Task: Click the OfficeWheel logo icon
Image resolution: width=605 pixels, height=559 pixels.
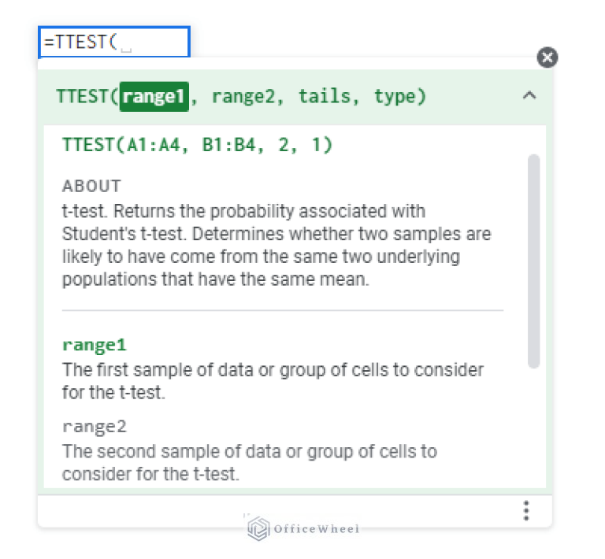Action: tap(258, 528)
